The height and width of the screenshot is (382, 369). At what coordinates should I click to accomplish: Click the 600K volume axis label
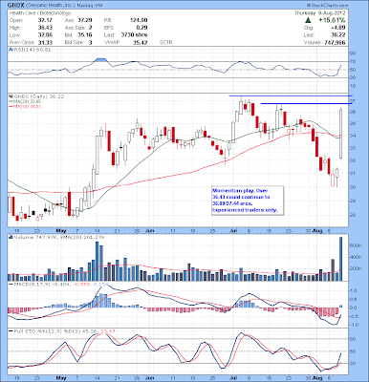356,245
